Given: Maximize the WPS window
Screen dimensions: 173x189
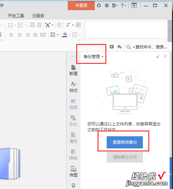Looking at the screenshot, I should [155, 5].
